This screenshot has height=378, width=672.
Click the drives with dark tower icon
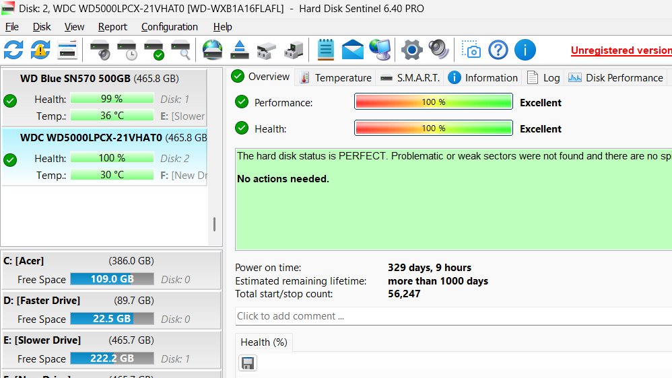tap(294, 50)
